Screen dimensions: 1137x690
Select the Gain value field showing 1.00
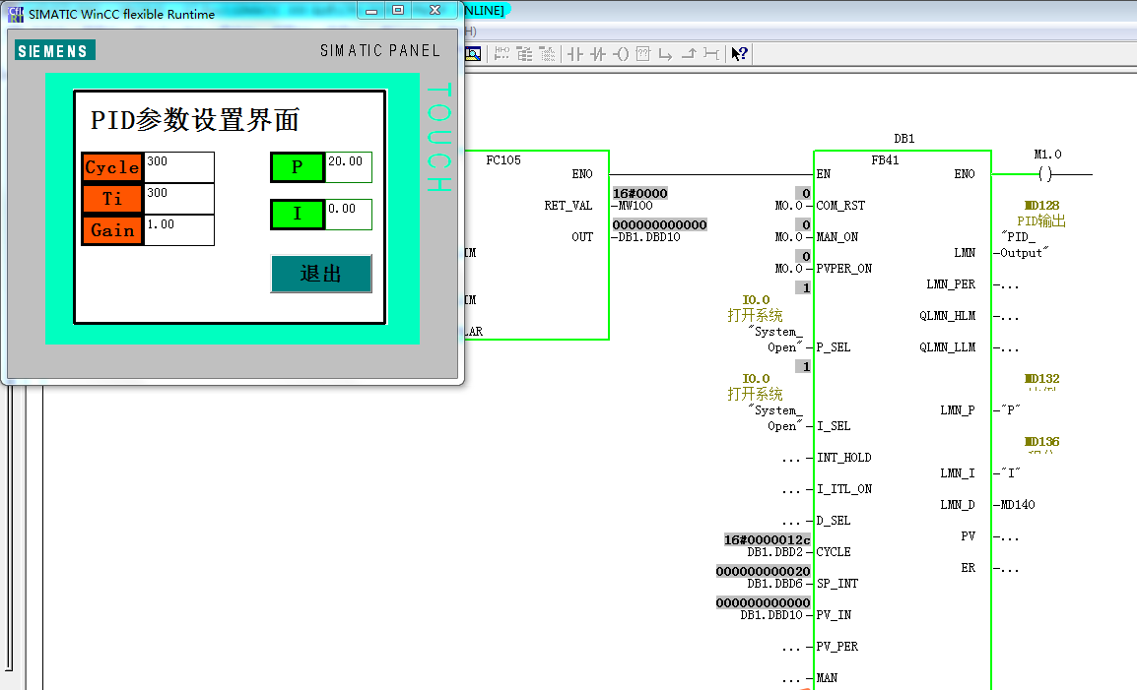(x=179, y=230)
